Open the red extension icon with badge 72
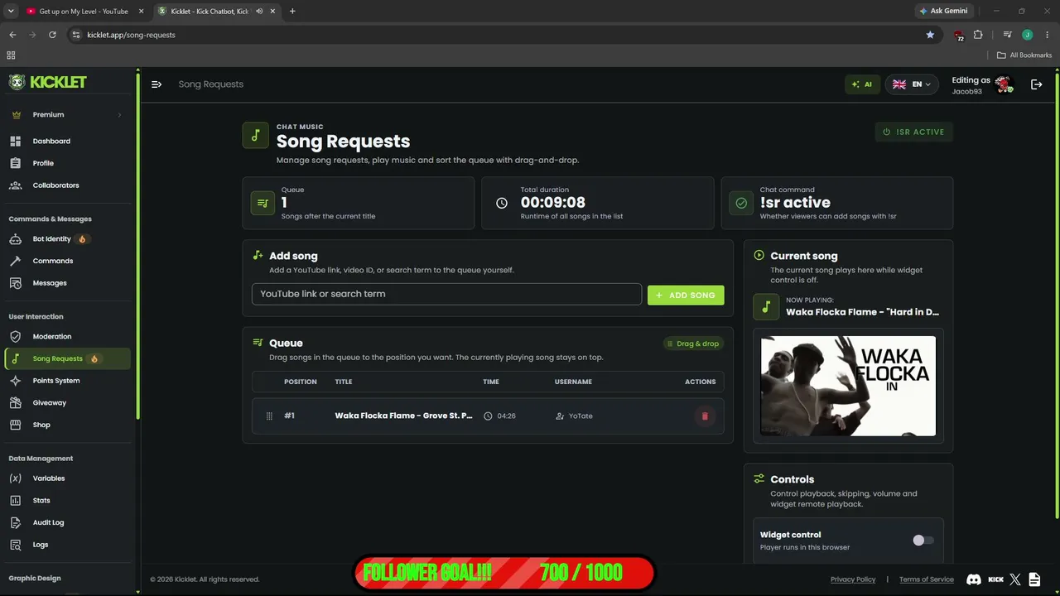Viewport: 1060px width, 596px height. coord(958,36)
